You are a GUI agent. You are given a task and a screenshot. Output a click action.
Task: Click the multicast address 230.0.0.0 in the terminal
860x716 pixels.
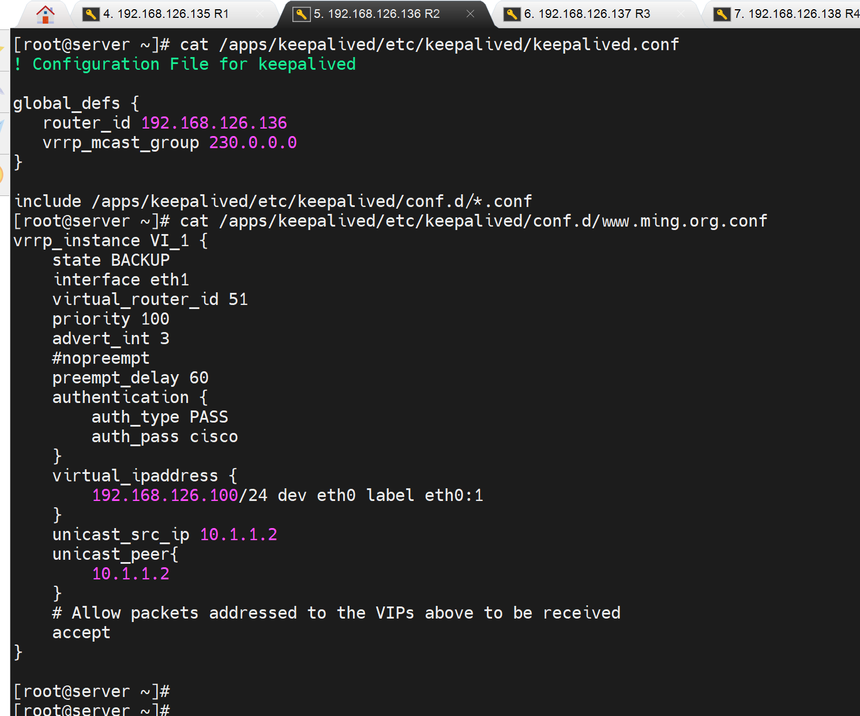[253, 142]
